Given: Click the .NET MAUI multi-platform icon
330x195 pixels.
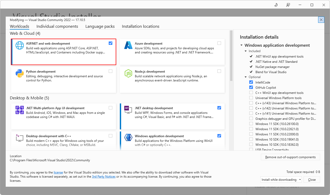Looking at the screenshot, I should pyautogui.click(x=20, y=110).
